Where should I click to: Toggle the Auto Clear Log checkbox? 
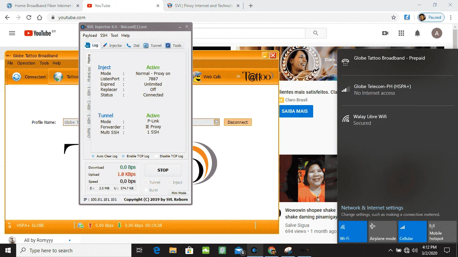click(93, 156)
